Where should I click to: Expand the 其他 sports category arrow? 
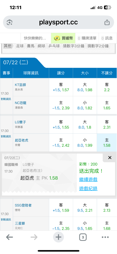pyautogui.click(x=8, y=46)
